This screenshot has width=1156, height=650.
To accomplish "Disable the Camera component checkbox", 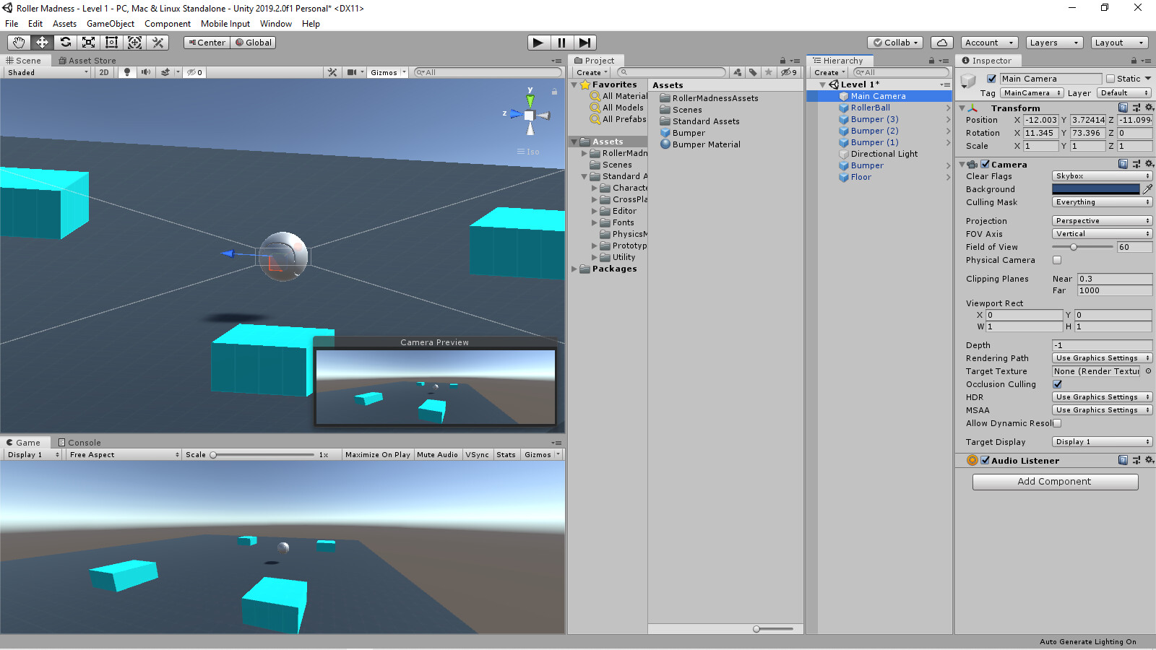I will (985, 164).
